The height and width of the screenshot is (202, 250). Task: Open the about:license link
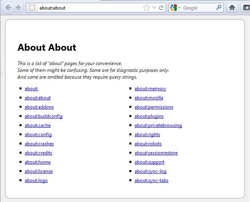tap(39, 171)
